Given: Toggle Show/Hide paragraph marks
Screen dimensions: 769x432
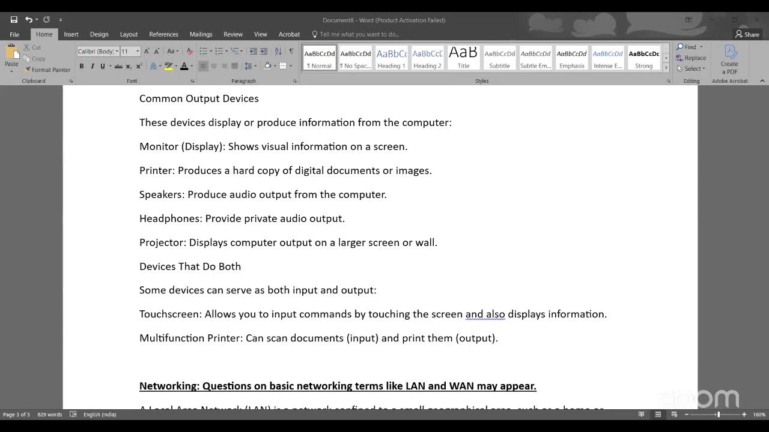Looking at the screenshot, I should [x=291, y=52].
